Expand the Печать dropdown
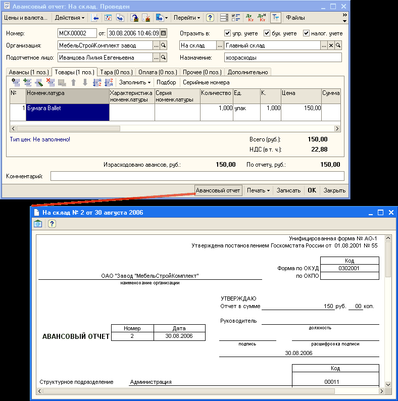 258,190
